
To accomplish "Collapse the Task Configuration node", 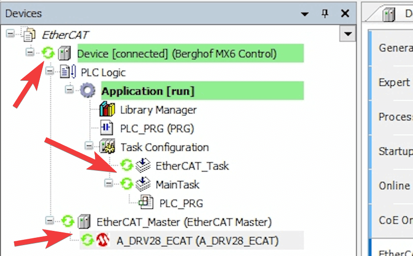I will click(89, 146).
